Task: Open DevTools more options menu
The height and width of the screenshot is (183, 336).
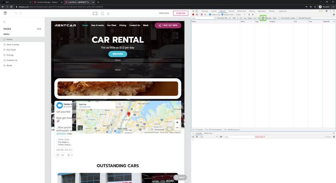Action: tap(330, 11)
